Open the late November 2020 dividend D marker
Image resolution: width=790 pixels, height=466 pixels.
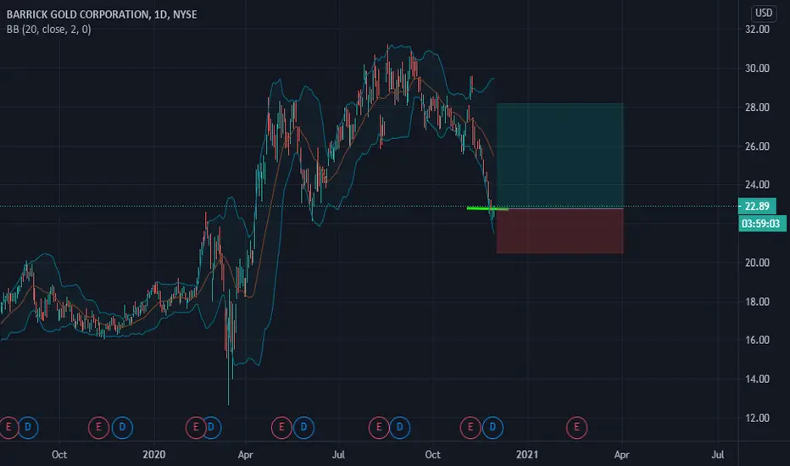pos(492,428)
